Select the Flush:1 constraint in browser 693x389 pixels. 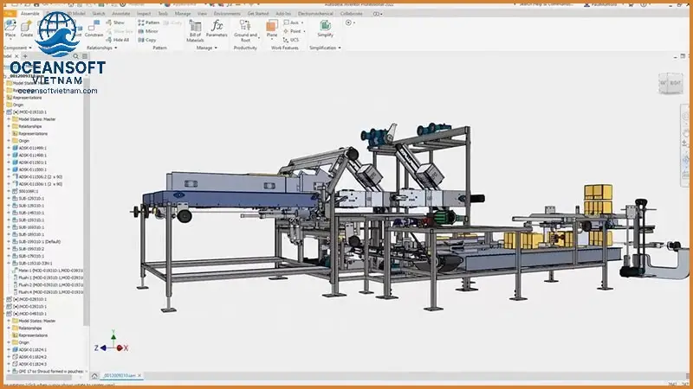36,277
